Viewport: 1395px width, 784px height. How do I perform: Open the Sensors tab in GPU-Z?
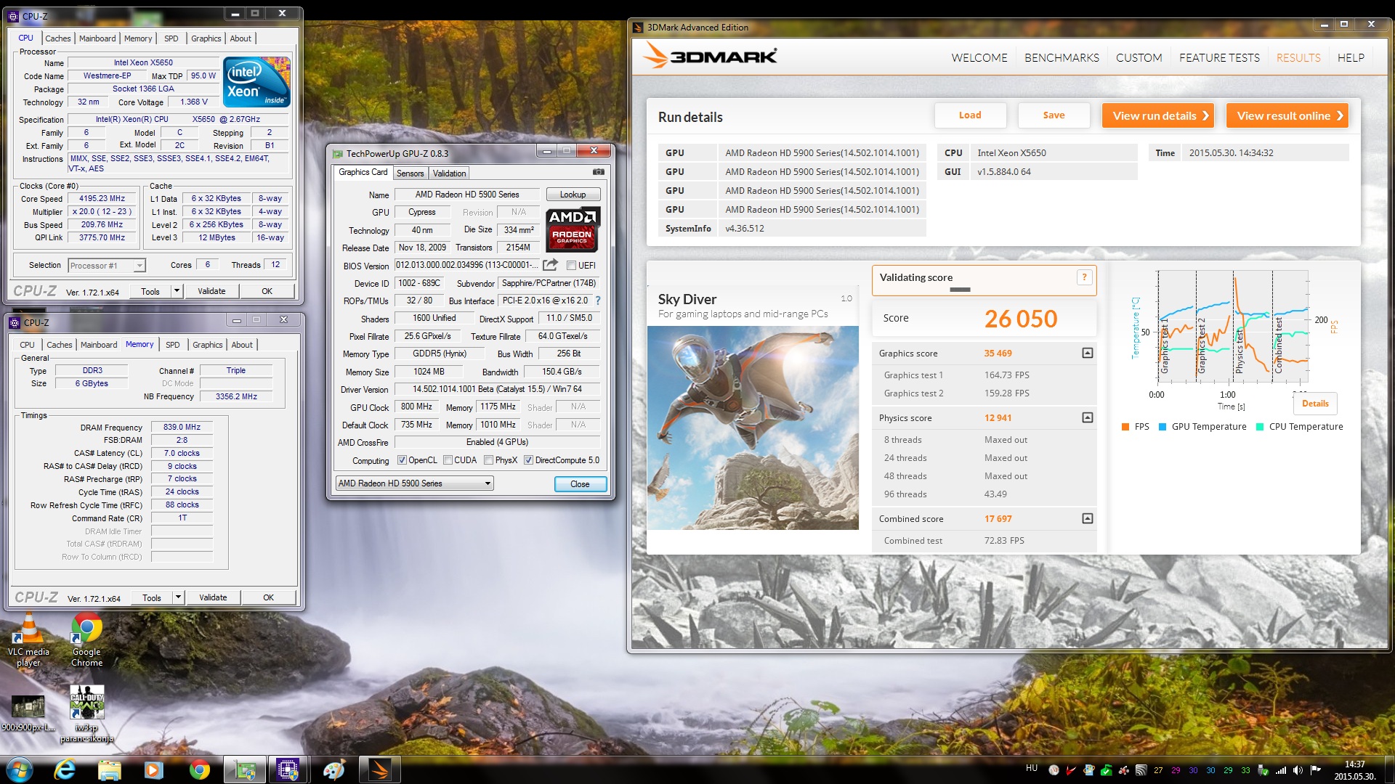410,173
